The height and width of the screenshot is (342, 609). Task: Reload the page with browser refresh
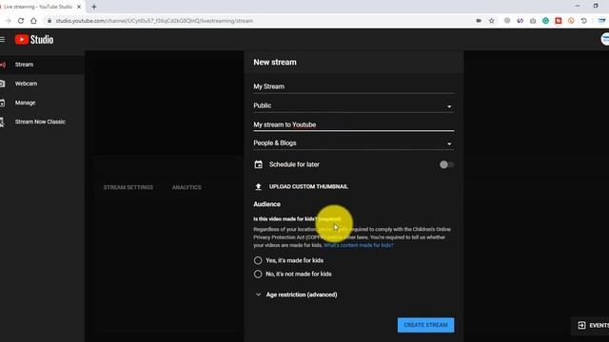click(x=21, y=21)
